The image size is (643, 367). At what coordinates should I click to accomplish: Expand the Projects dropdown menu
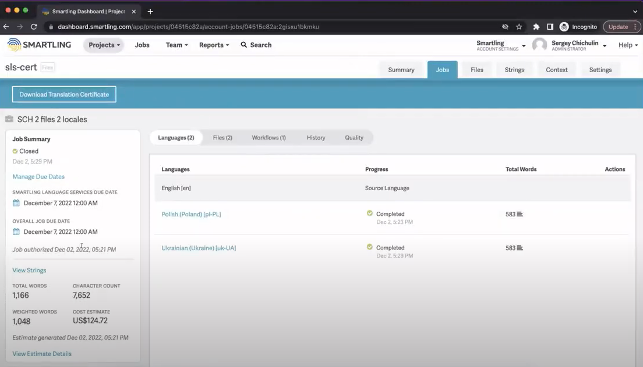coord(104,45)
